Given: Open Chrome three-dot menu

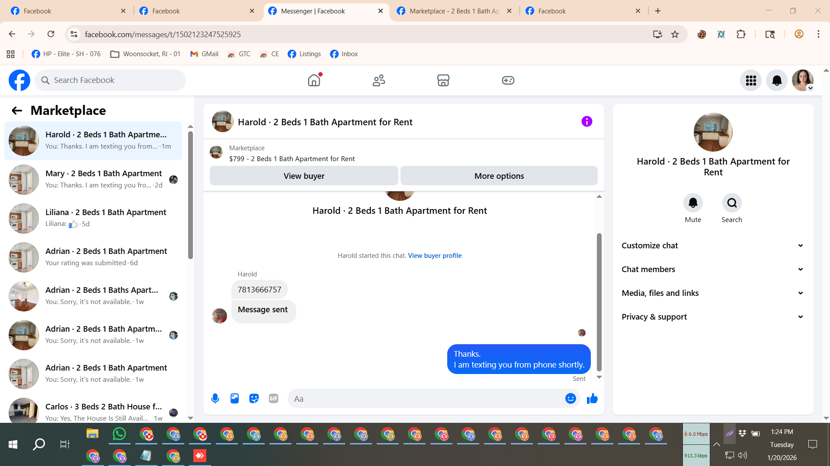Looking at the screenshot, I should (x=818, y=34).
